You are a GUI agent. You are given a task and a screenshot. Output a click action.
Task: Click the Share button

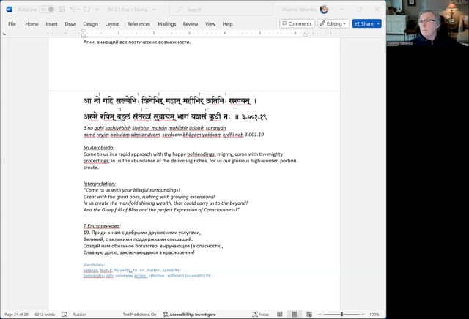(363, 23)
